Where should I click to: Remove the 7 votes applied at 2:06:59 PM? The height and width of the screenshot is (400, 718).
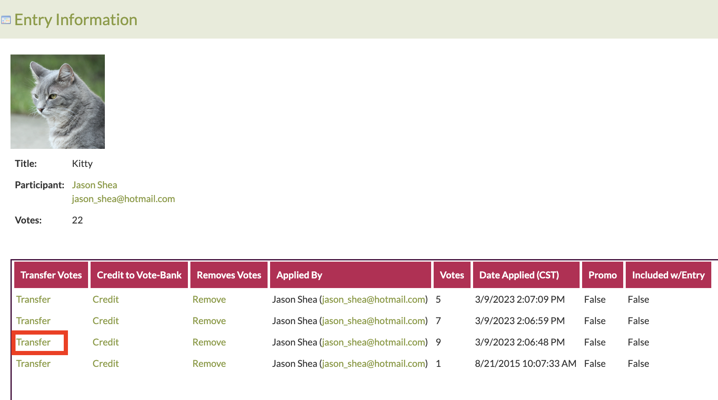click(209, 321)
